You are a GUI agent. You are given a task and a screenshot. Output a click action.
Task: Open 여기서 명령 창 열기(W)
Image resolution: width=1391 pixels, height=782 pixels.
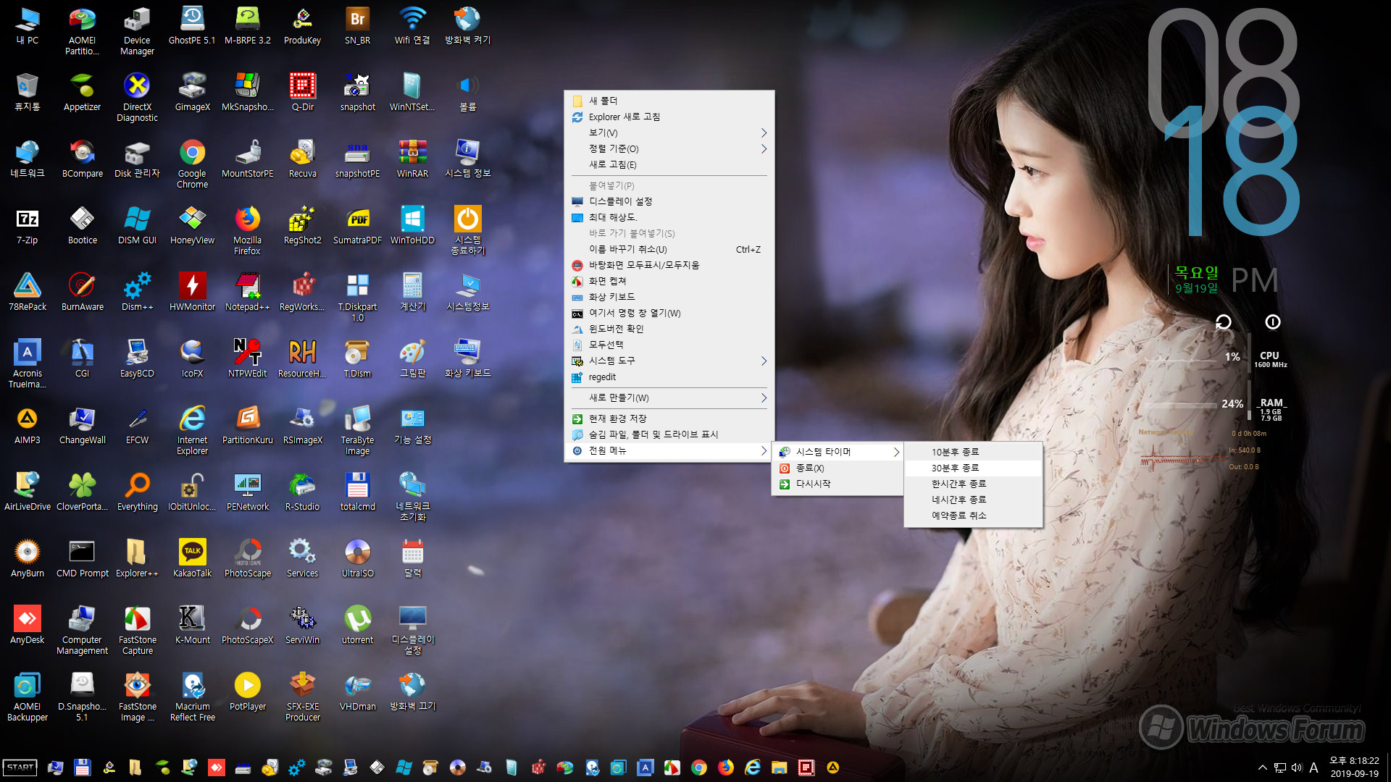click(669, 313)
